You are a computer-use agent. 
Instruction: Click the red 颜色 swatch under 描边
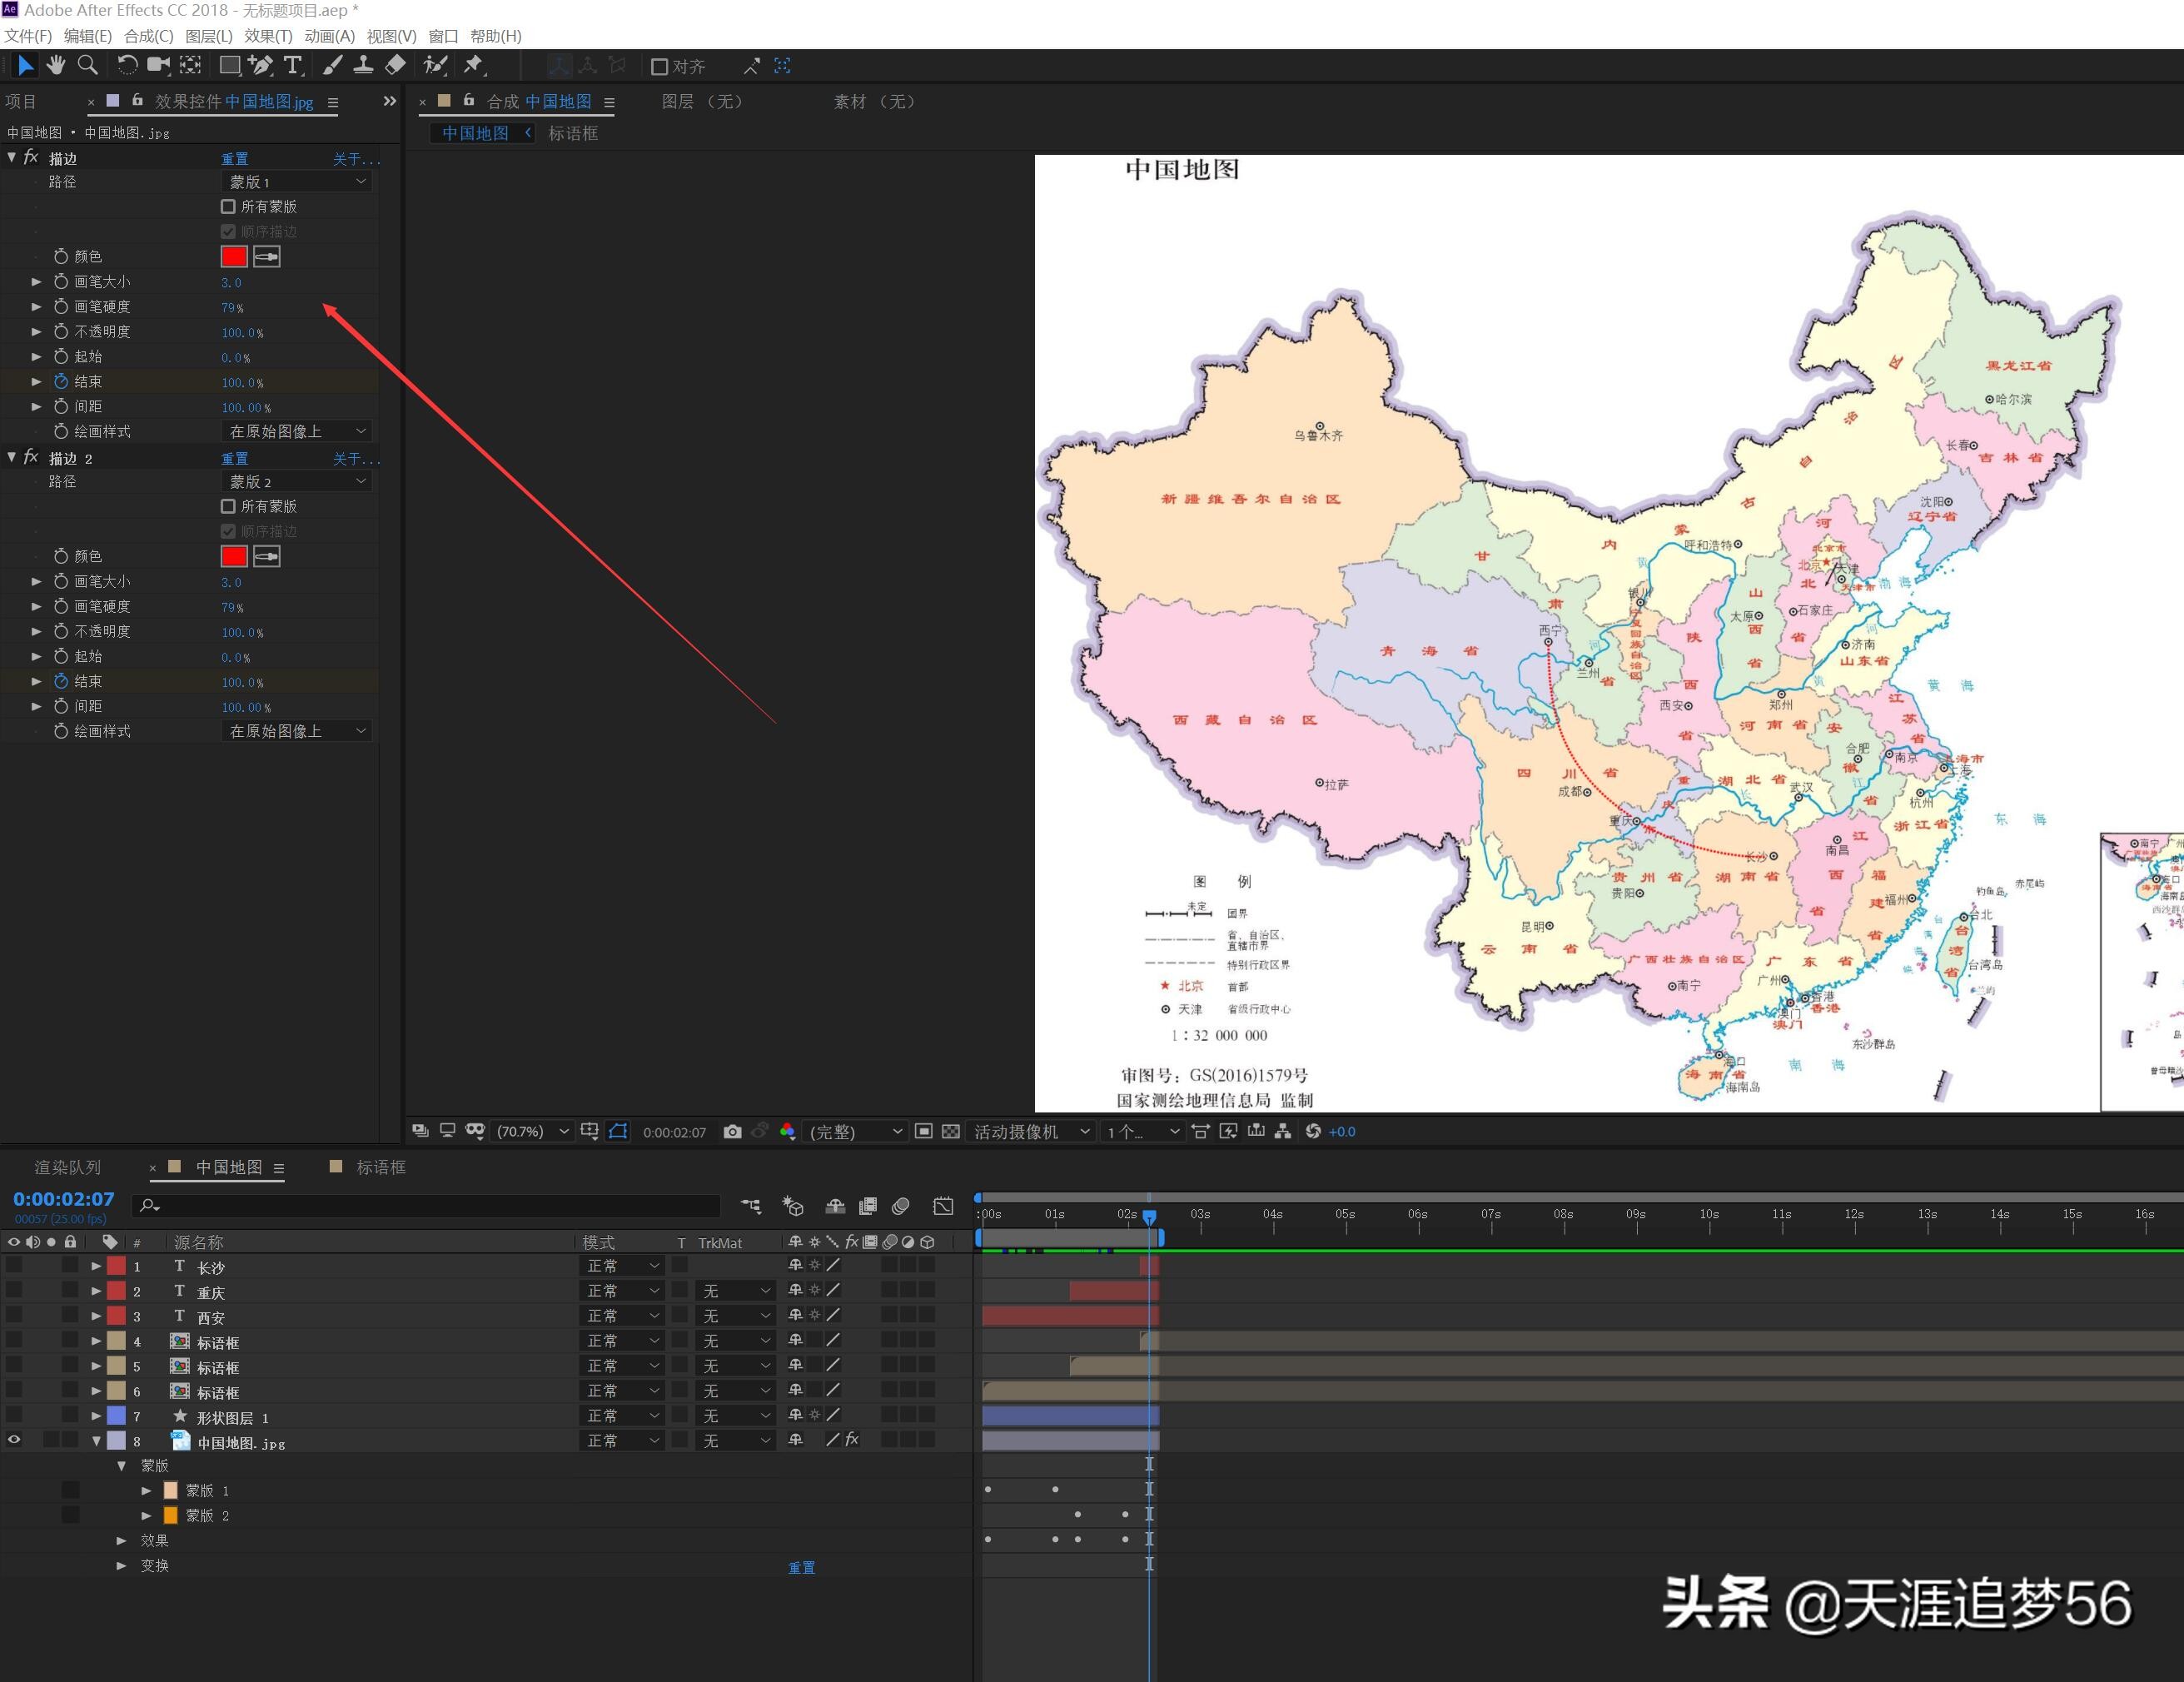233,256
